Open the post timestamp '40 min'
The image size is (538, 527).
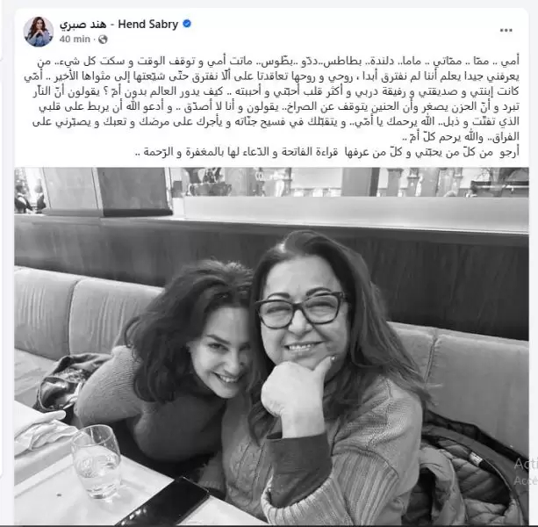click(x=75, y=40)
